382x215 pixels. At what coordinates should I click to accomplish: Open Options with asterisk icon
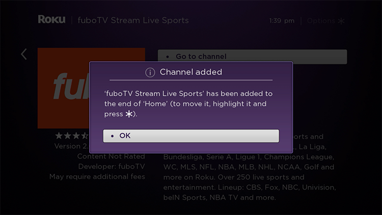tap(326, 21)
